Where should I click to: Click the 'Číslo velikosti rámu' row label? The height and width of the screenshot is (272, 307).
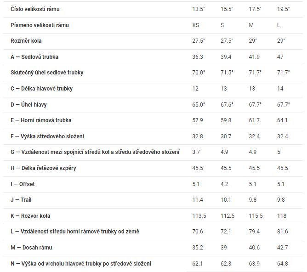coord(35,9)
